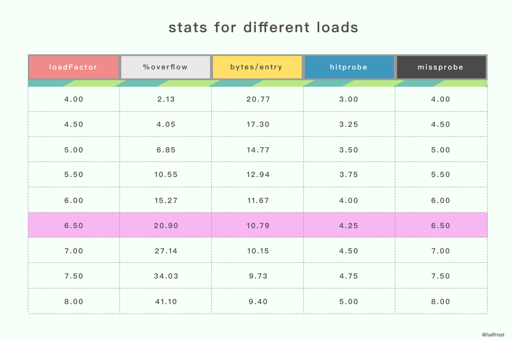Image resolution: width=513 pixels, height=340 pixels.
Task: Select loadFactor cell showing 6.50
Action: (74, 225)
